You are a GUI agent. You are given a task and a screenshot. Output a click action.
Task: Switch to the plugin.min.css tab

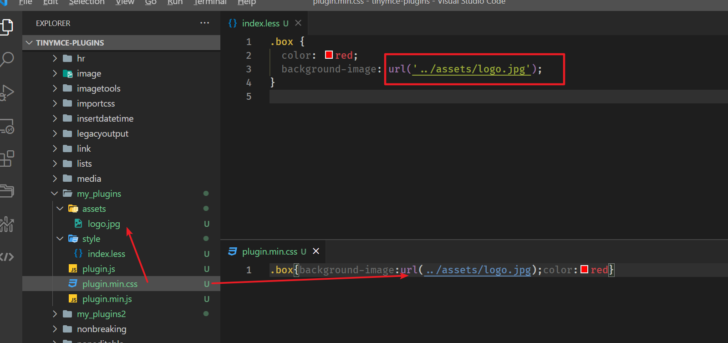click(274, 251)
